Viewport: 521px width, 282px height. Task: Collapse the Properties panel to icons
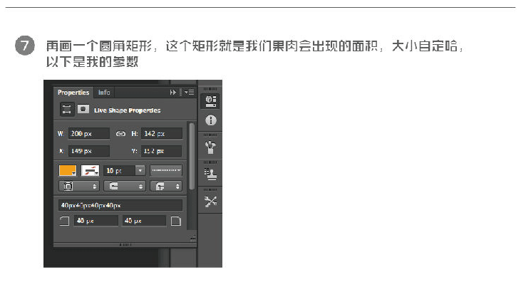(172, 93)
